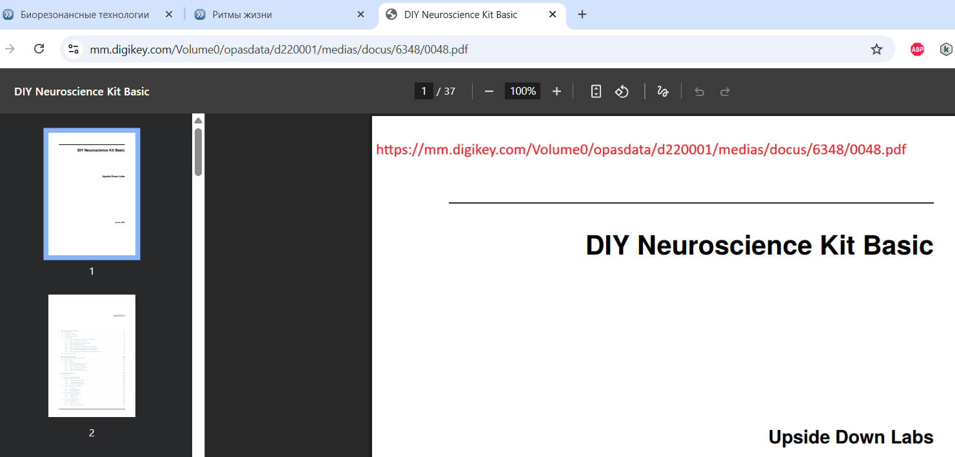Screen dimensions: 955x457
Task: Open the hexagonal K extension icon
Action: [946, 49]
